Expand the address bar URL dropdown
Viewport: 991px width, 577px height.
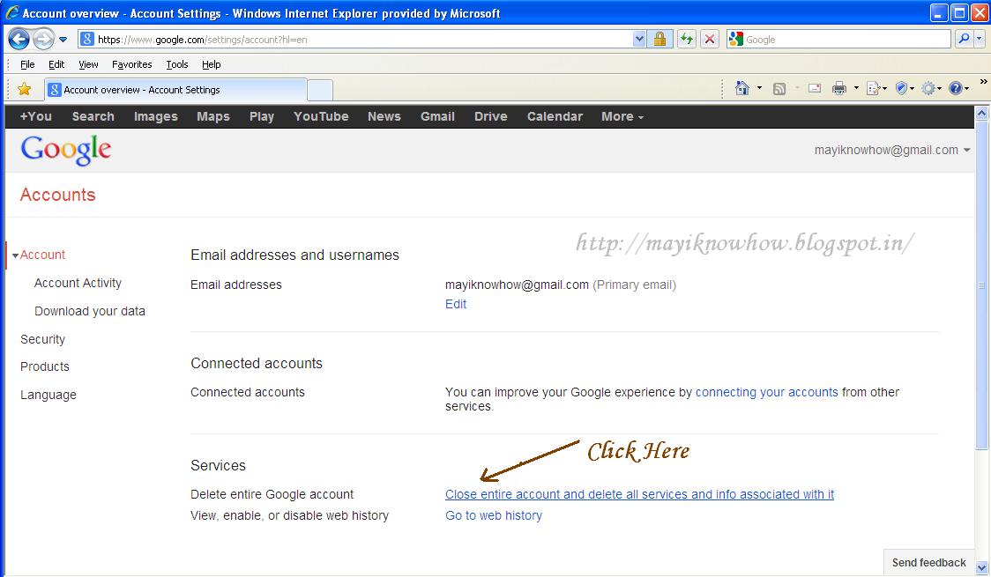pos(639,39)
